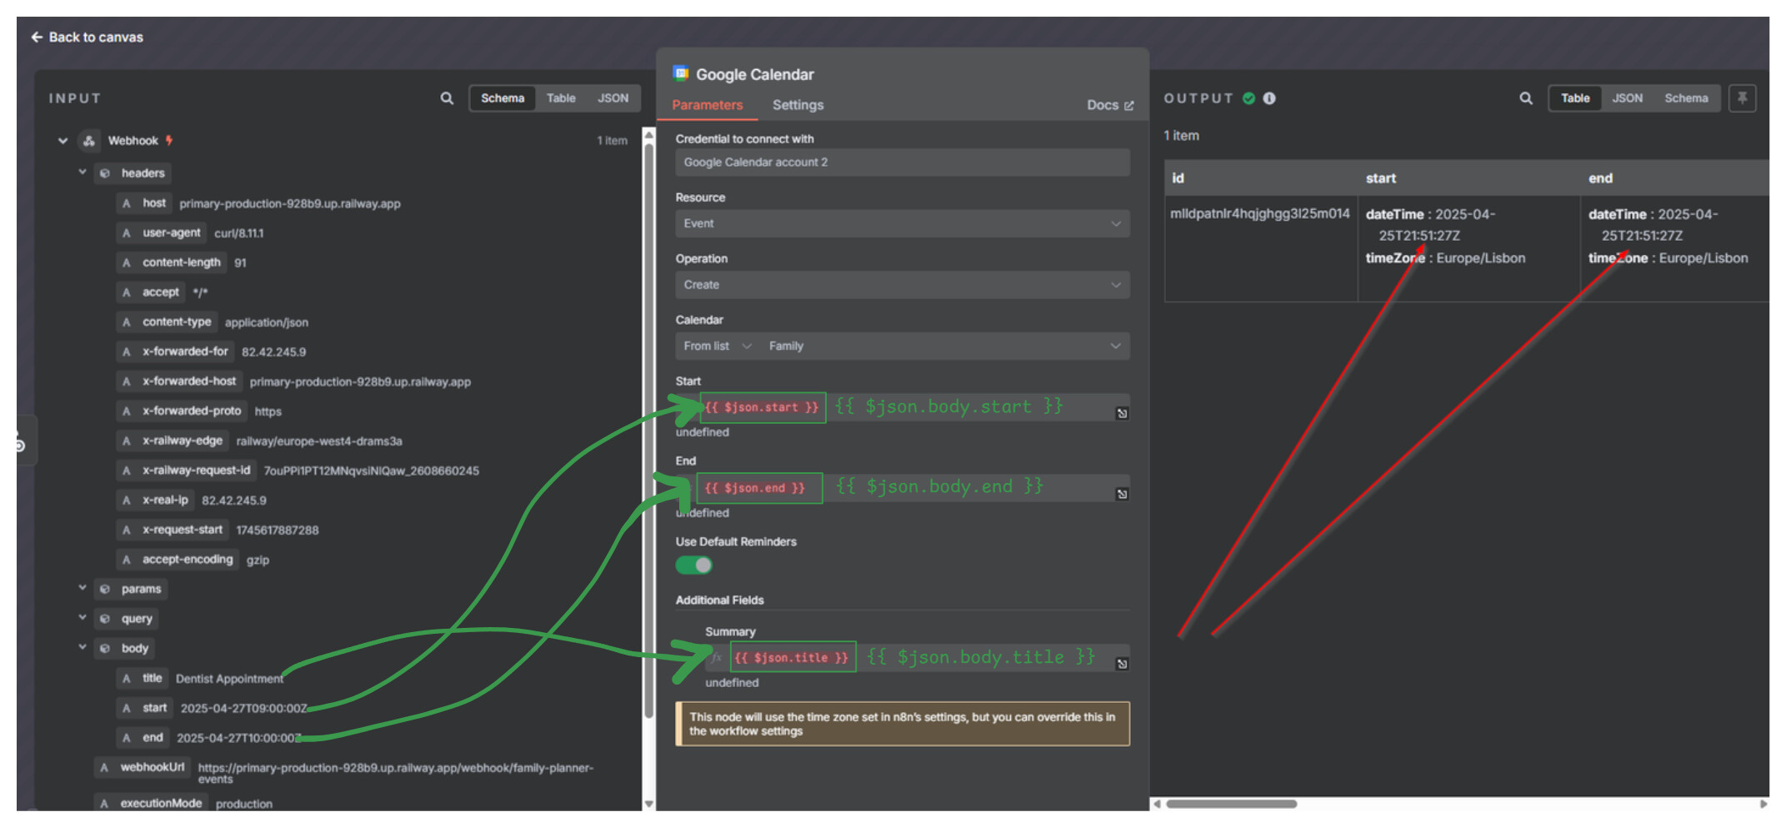This screenshot has height=827, width=1786.
Task: Switch output view to JSON
Action: 1627,98
